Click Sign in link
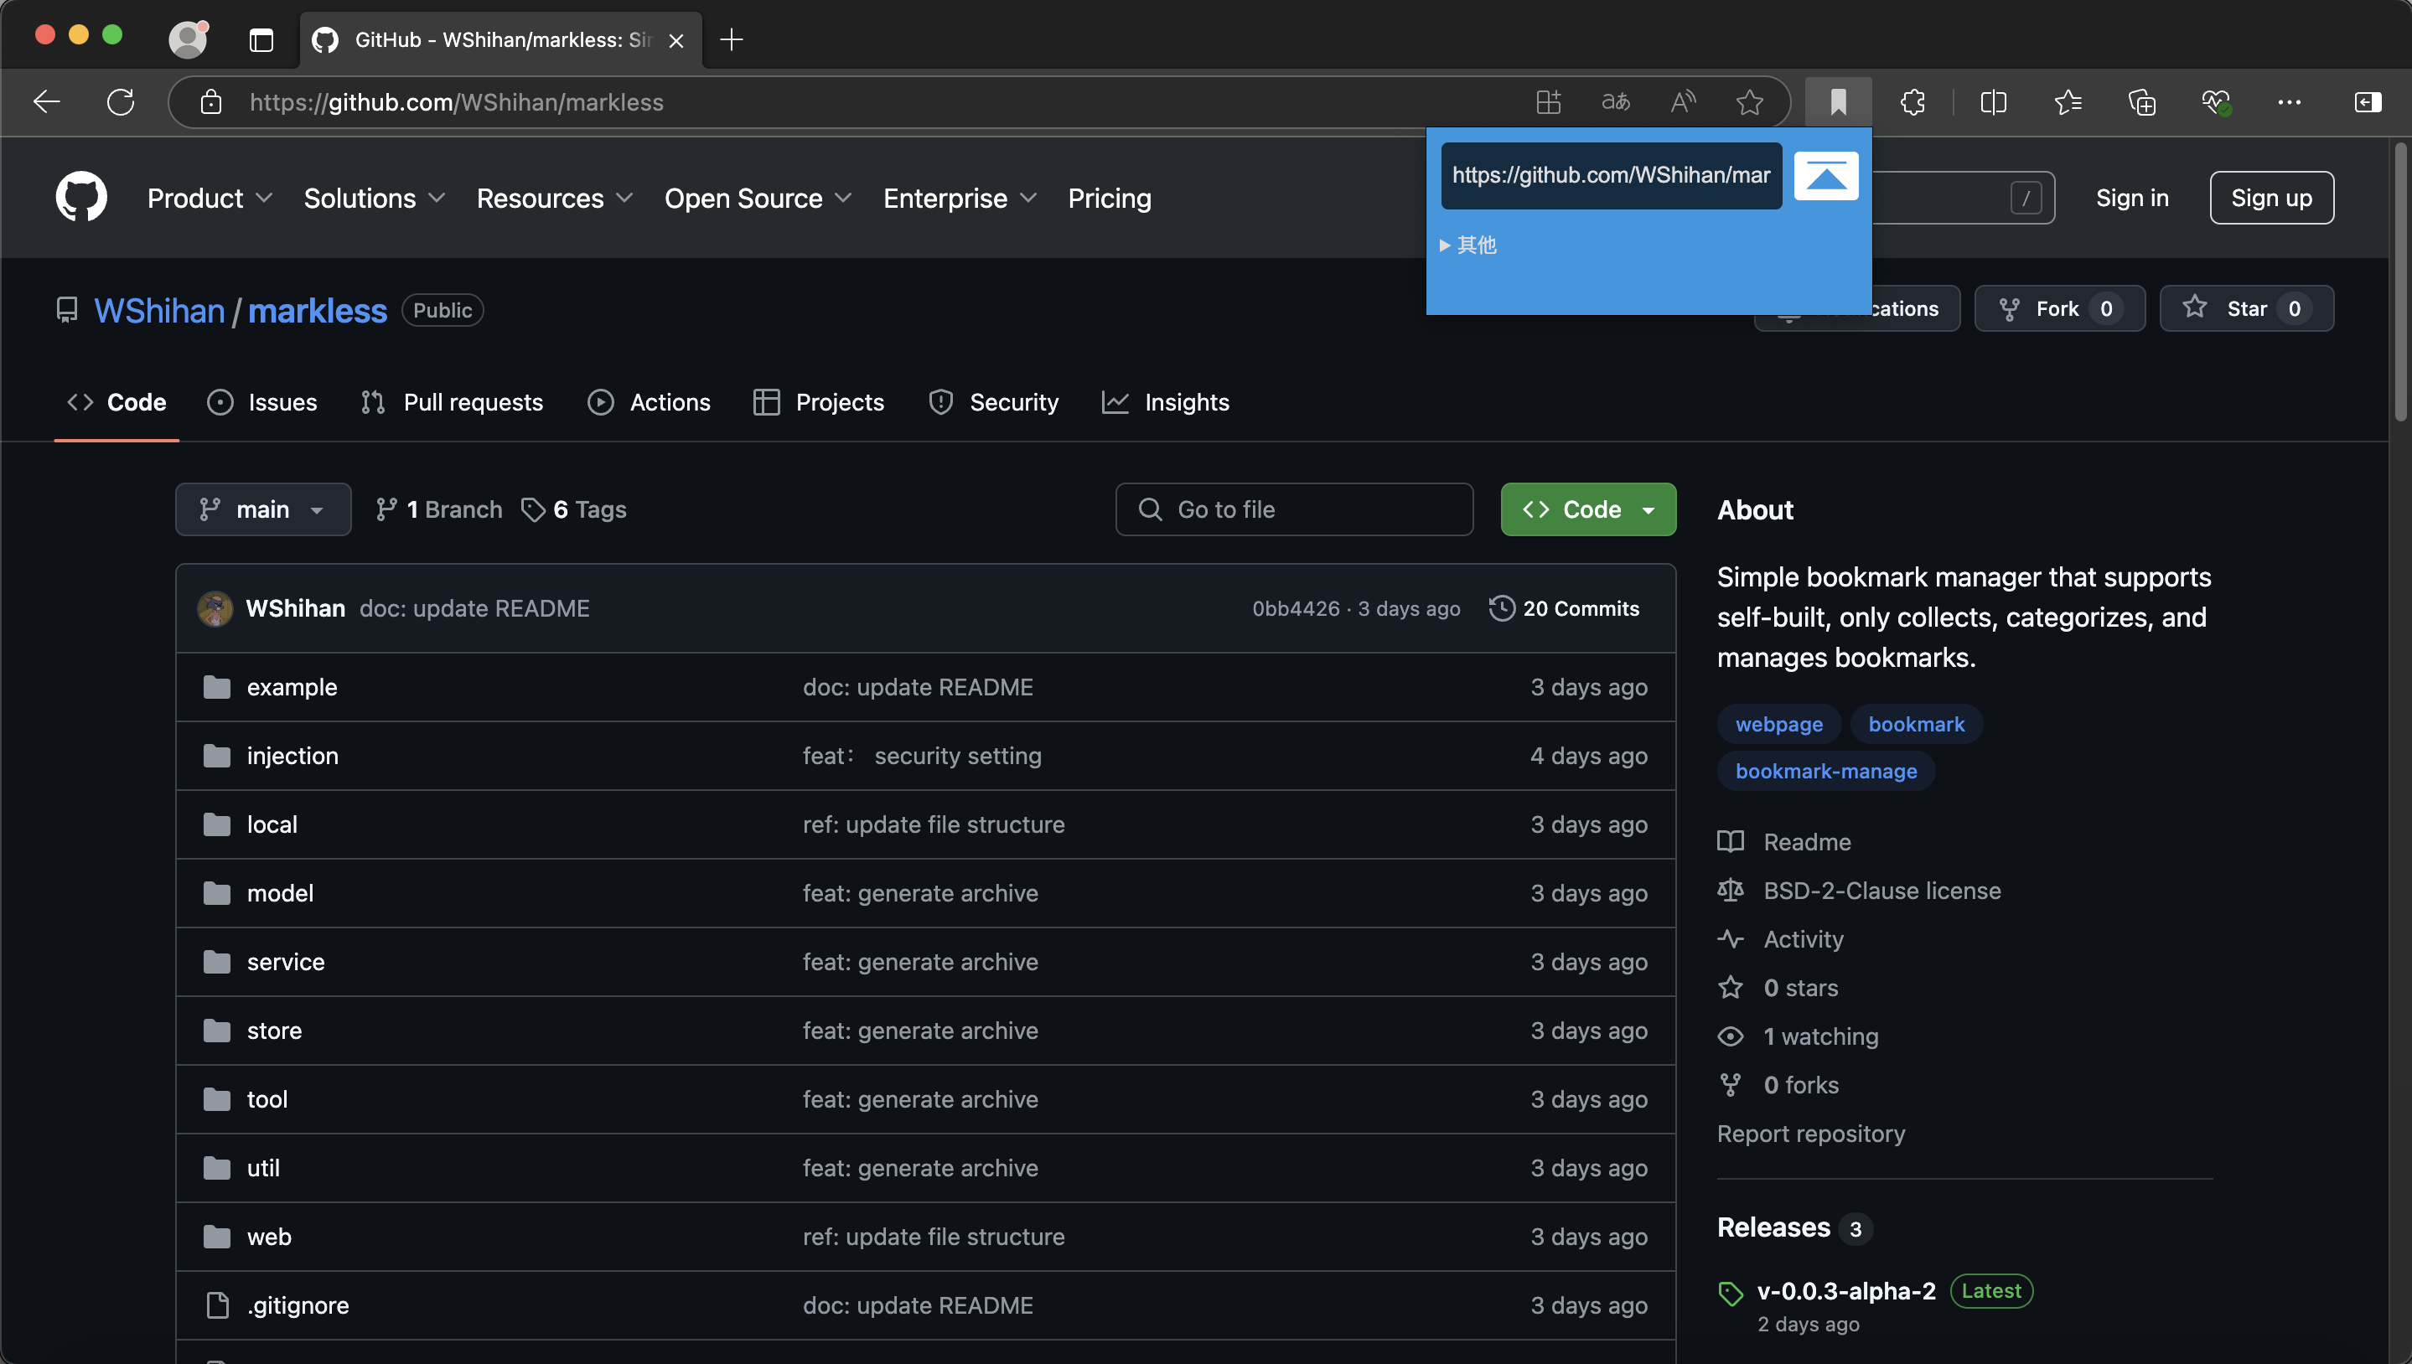The height and width of the screenshot is (1364, 2412). pyautogui.click(x=2132, y=198)
